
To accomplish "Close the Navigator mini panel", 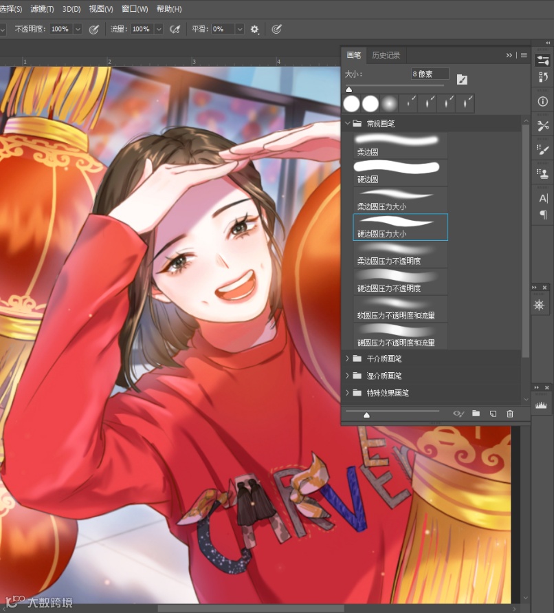I will (544, 288).
